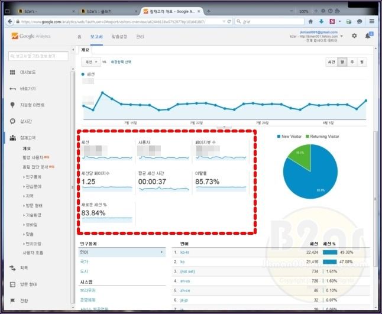Select 국가 under demographics list

(x=84, y=261)
